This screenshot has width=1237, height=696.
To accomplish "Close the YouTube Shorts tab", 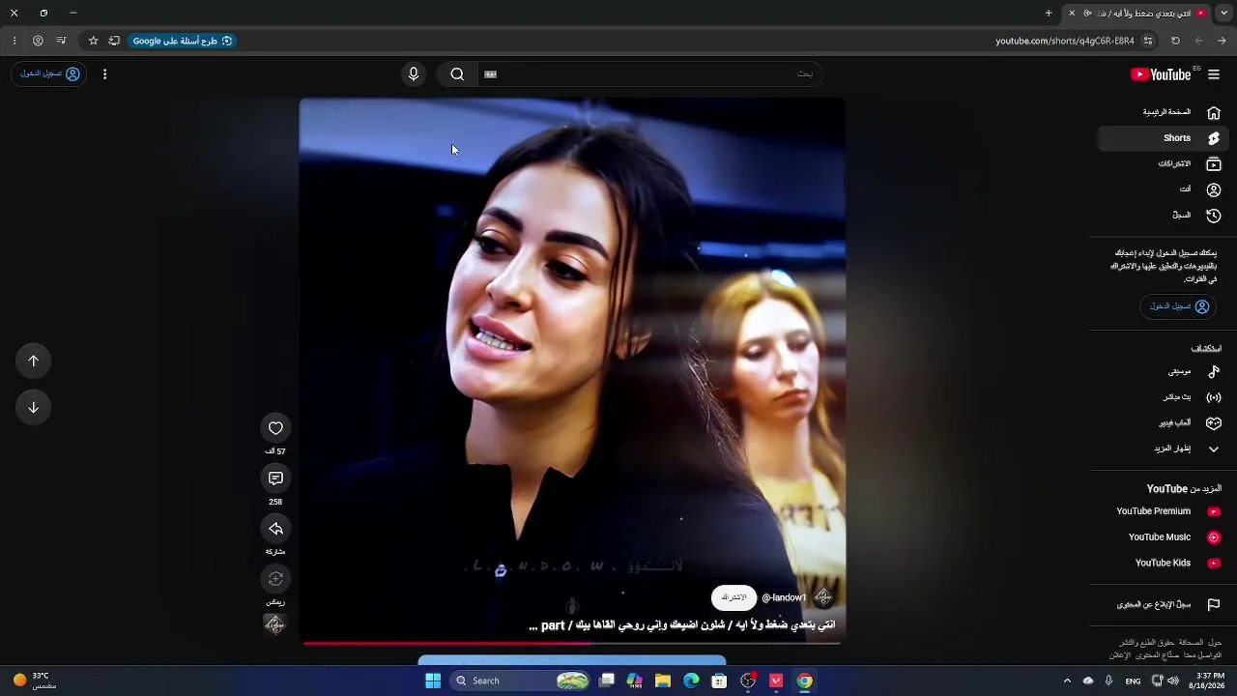I will tap(1071, 13).
